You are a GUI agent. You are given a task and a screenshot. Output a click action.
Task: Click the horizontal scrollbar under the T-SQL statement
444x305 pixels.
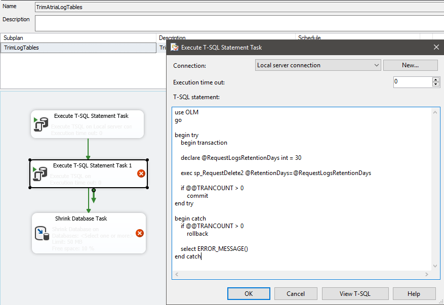coord(302,274)
